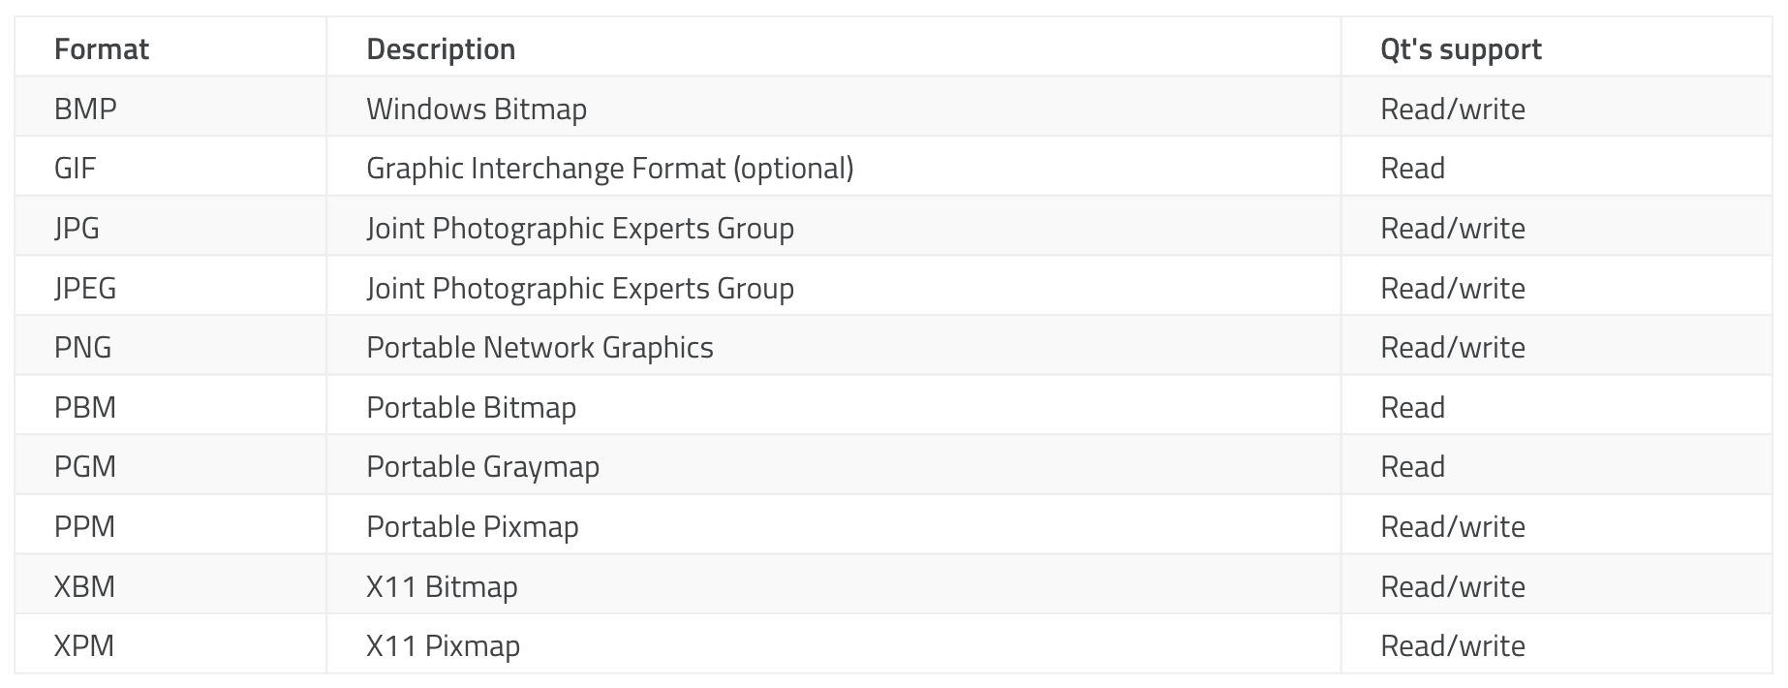The image size is (1788, 688).
Task: Click the Windows Bitmap description text
Action: 477,109
